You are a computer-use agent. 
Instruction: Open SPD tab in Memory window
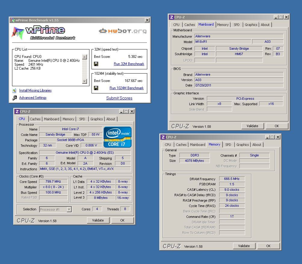coord(228,145)
